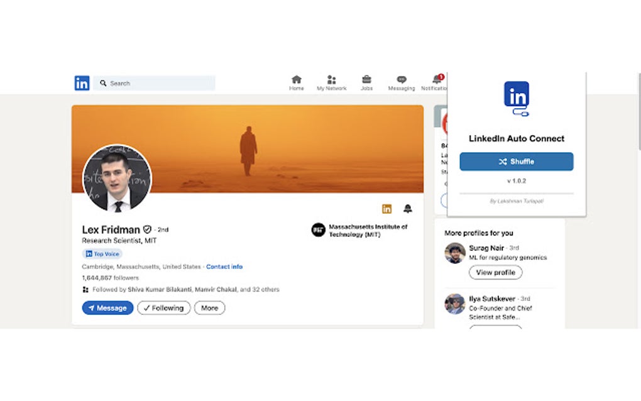Image resolution: width=641 pixels, height=401 pixels.
Task: Select the Jobs briefcase icon
Action: click(x=367, y=82)
